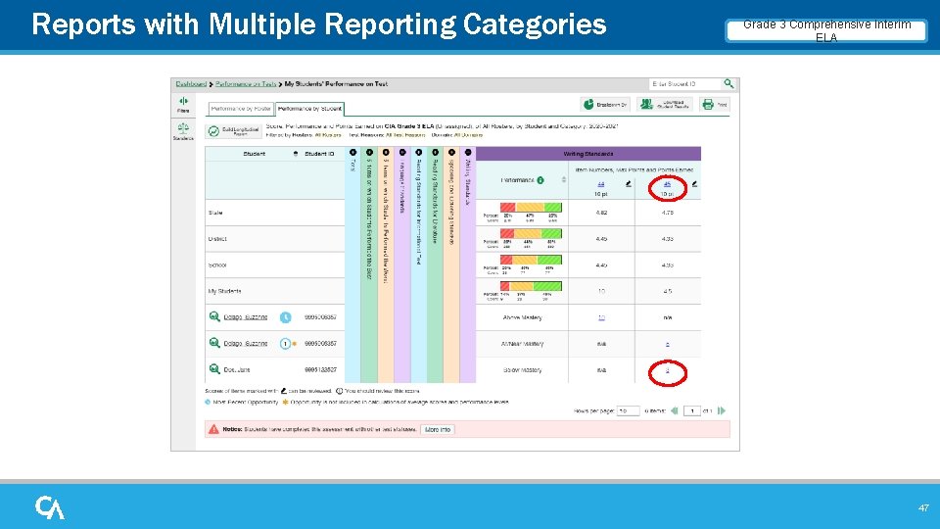Click the green Performance info icon
940x529 pixels.
tap(540, 180)
